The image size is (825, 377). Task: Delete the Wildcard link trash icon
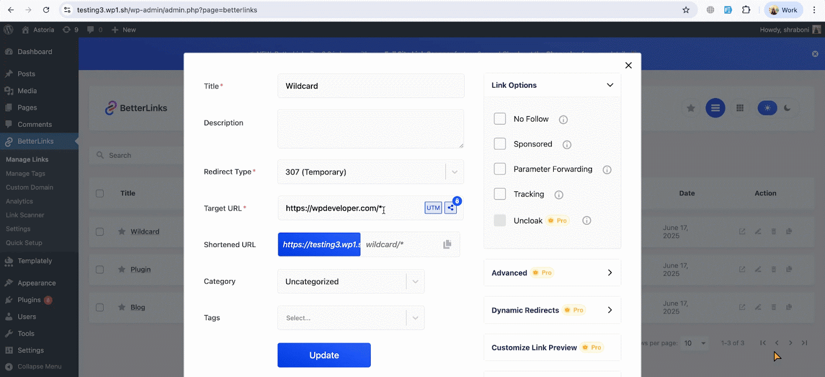(773, 232)
